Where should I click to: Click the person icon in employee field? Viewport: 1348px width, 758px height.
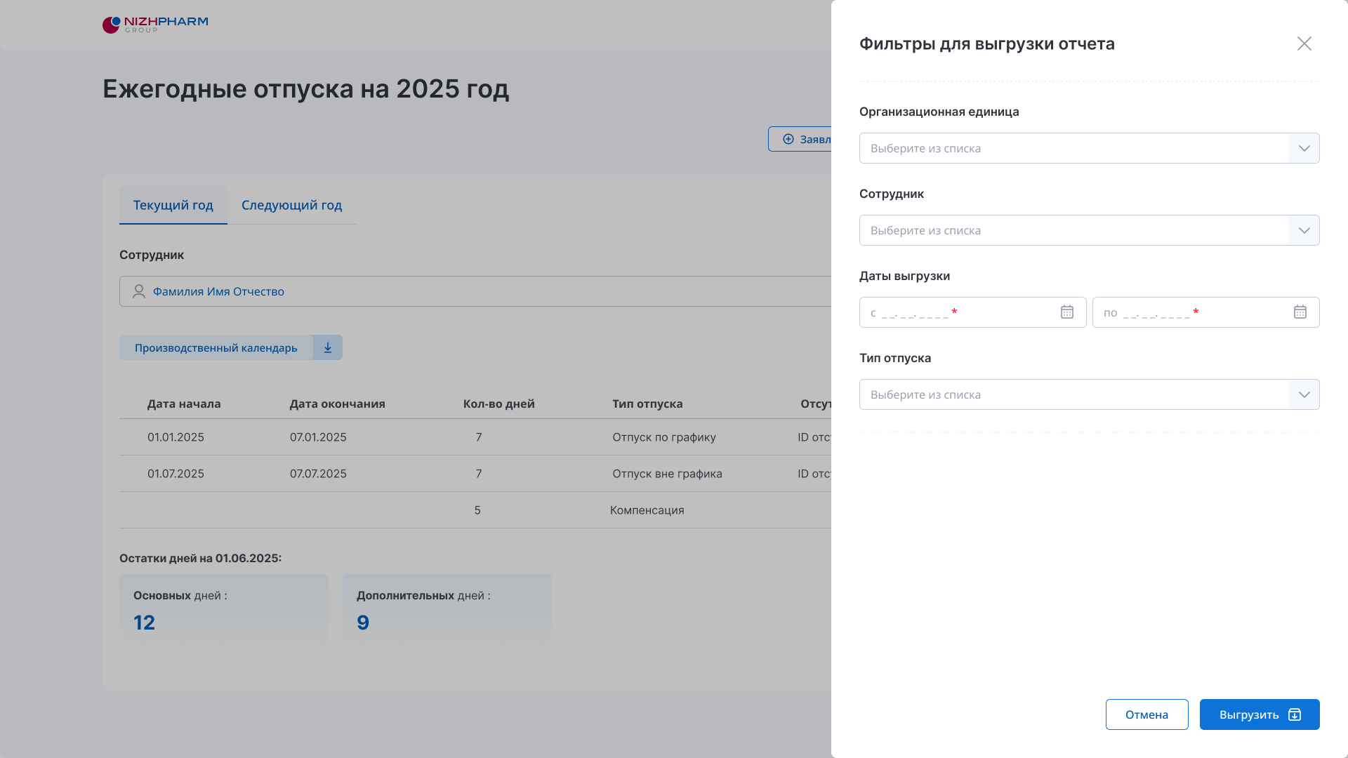pos(139,291)
